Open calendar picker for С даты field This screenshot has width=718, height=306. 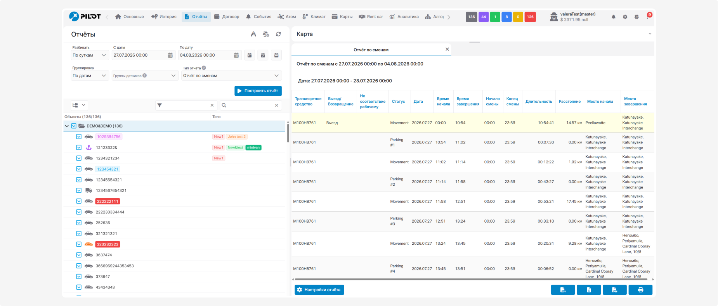[x=170, y=55]
